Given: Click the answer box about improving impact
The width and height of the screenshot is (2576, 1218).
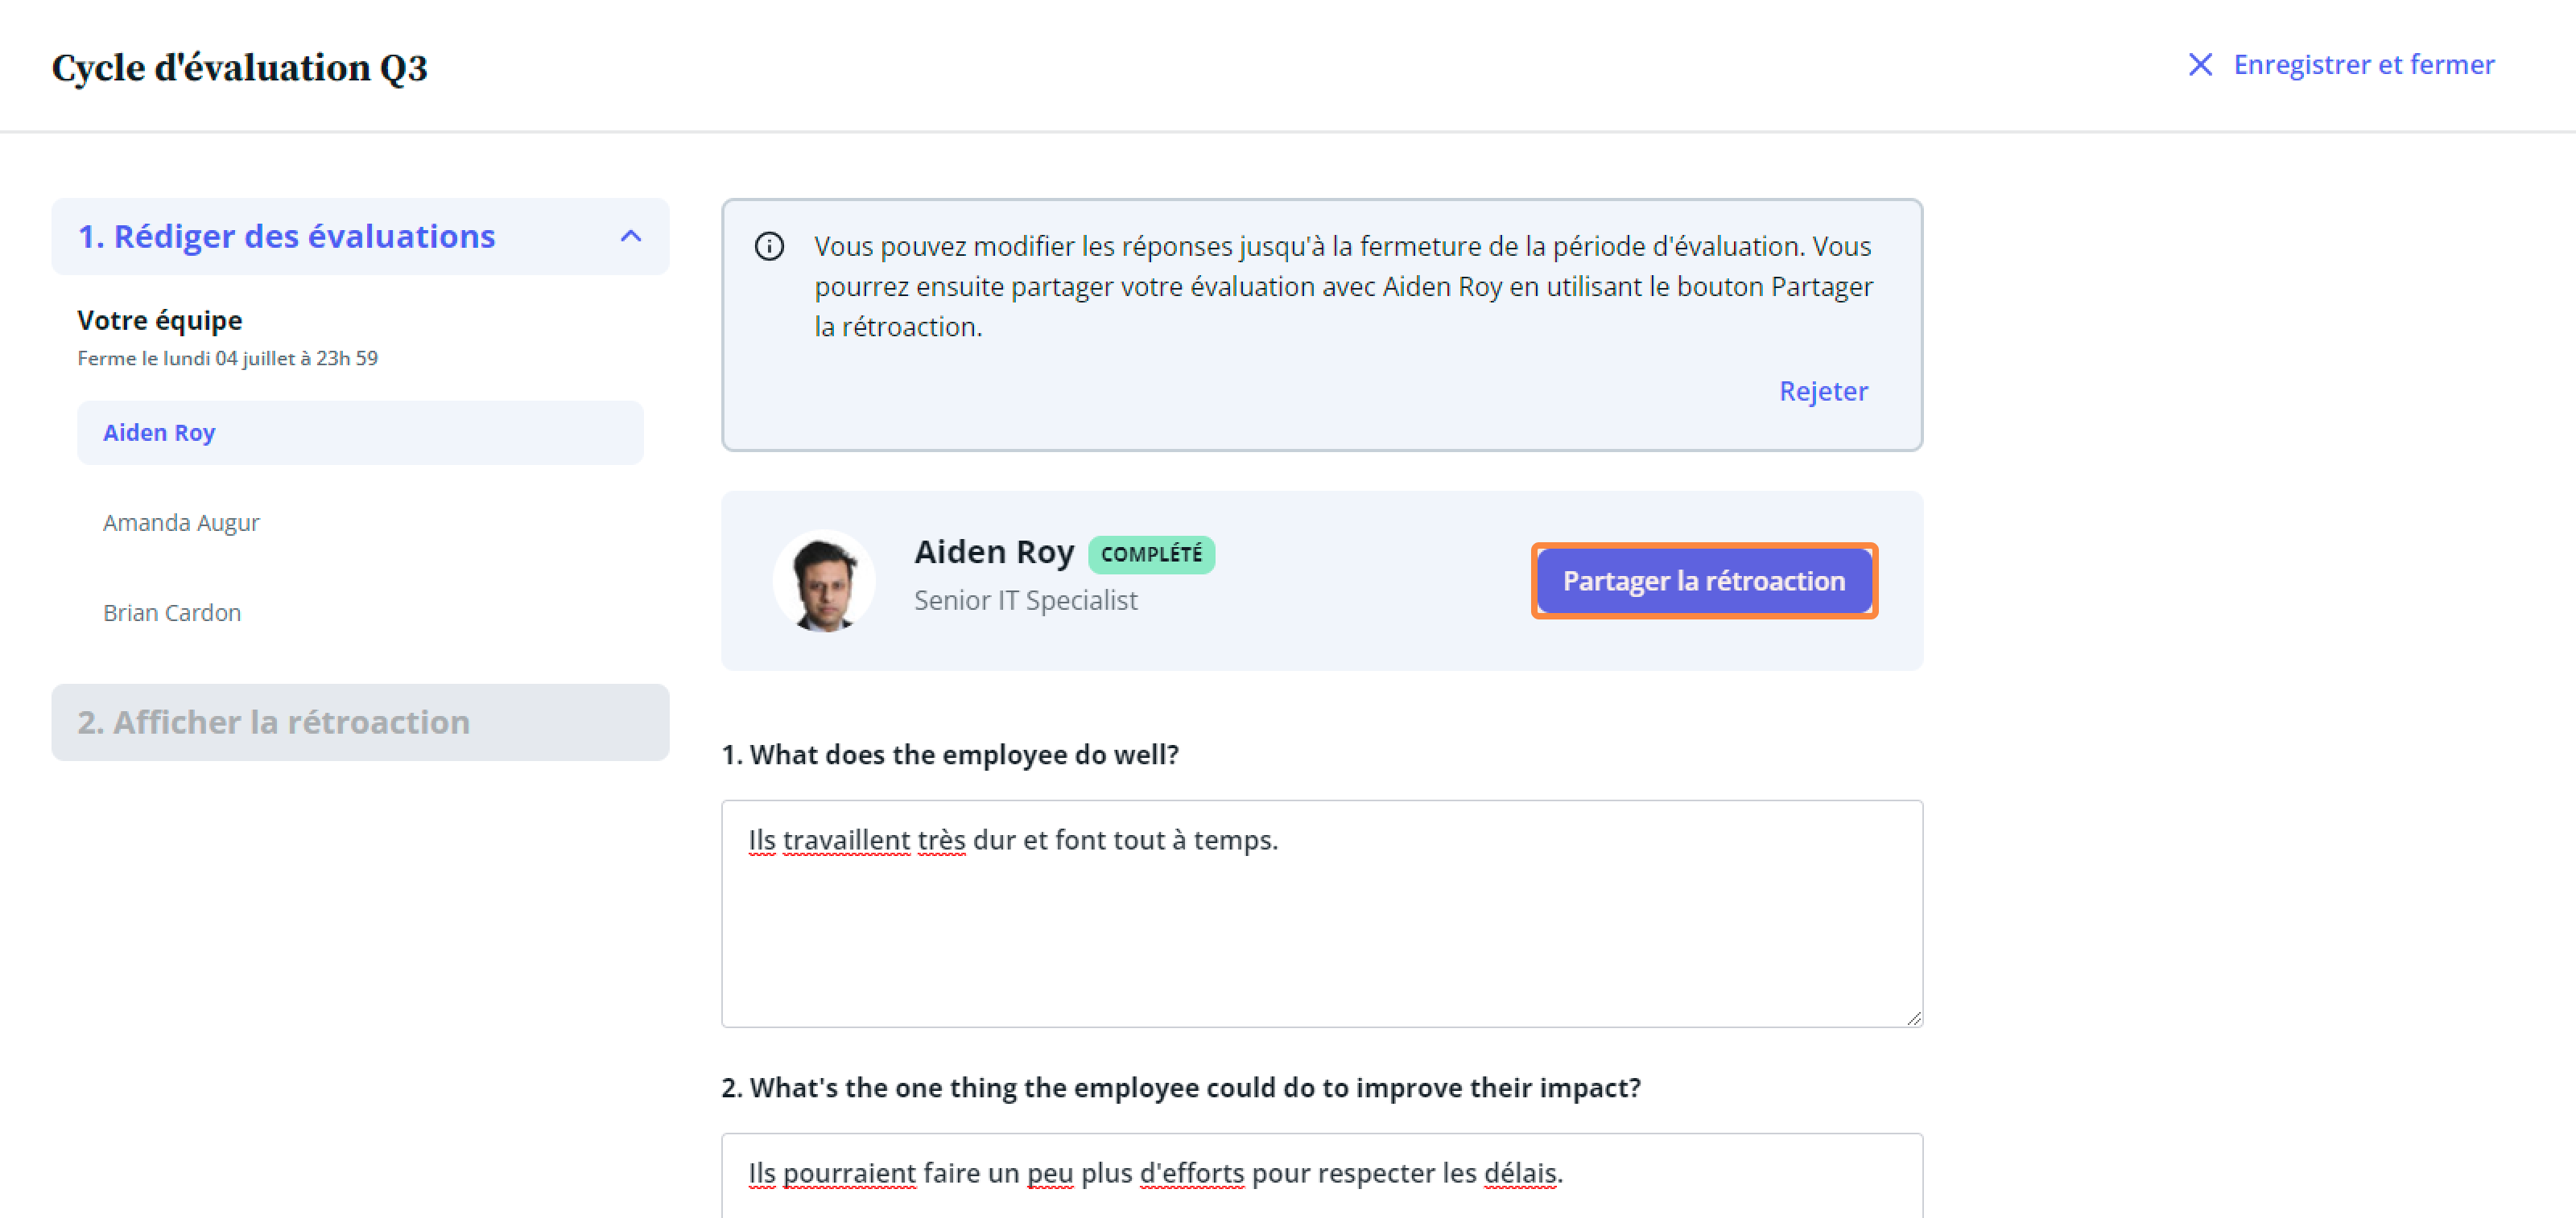Looking at the screenshot, I should (1322, 1175).
